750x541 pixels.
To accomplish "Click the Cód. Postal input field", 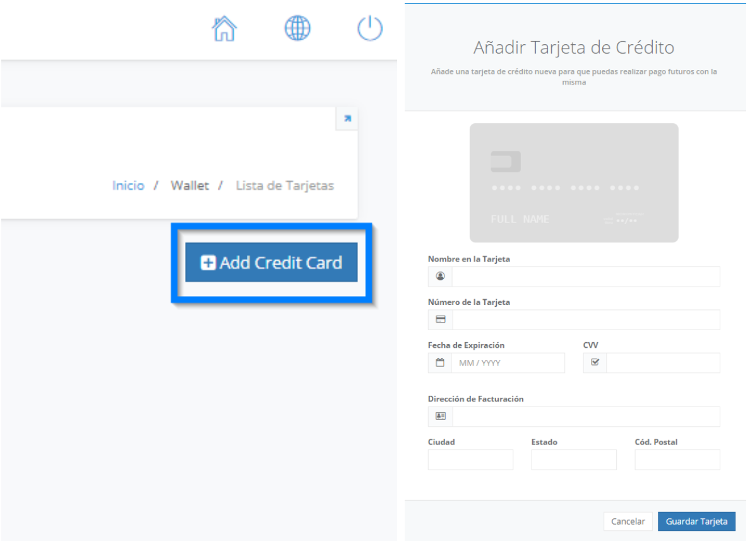I will [x=677, y=460].
